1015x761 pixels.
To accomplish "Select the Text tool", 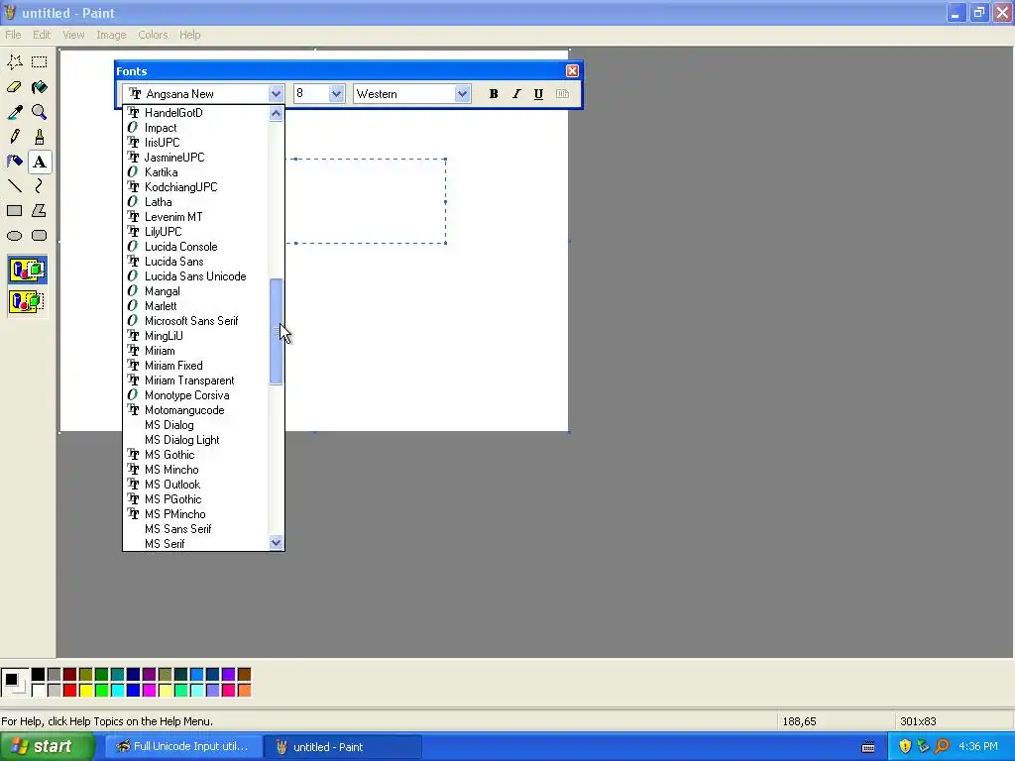I will [40, 162].
